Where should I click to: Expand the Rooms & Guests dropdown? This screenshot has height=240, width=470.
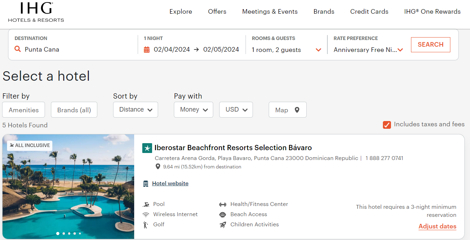319,50
